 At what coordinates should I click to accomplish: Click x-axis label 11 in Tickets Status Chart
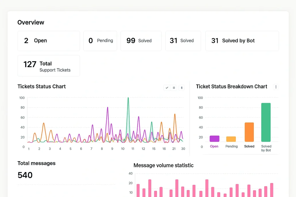point(133,149)
